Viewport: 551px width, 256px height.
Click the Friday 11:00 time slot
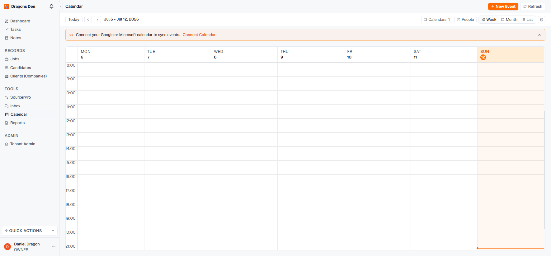[377, 112]
